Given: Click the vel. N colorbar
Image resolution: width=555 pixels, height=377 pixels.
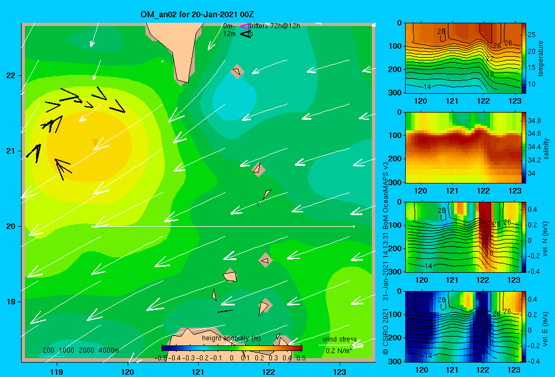Looking at the screenshot, I should pos(524,237).
